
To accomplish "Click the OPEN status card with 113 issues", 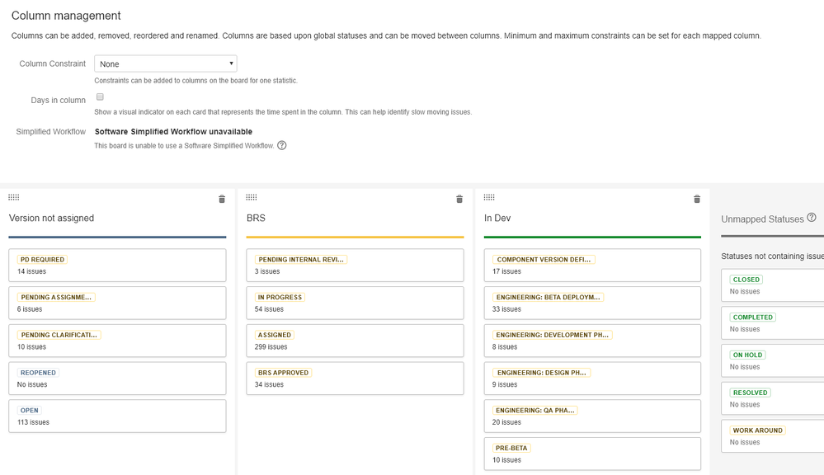I will pos(117,416).
